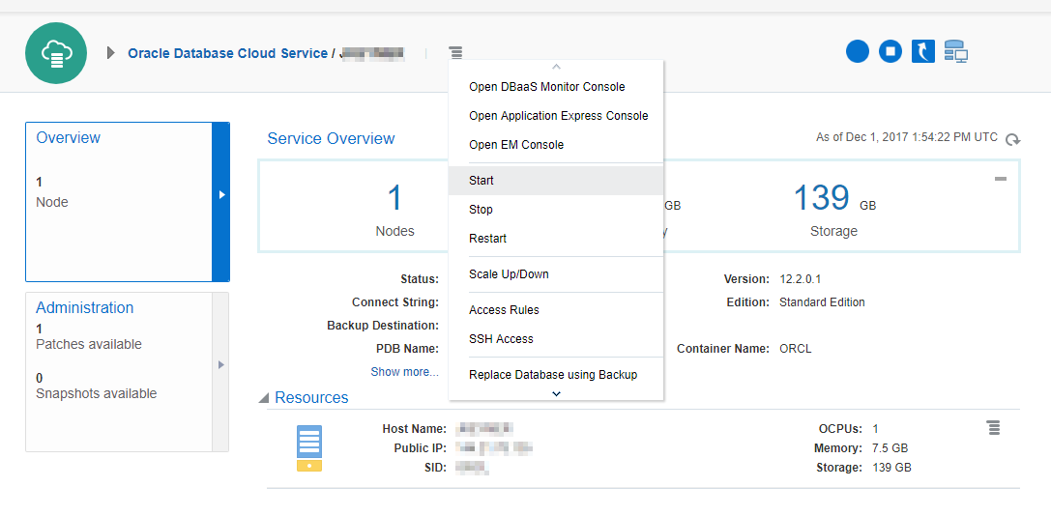Screen dimensions: 1051x516
Task: Choose Replace Database using Backup
Action: 556,375
